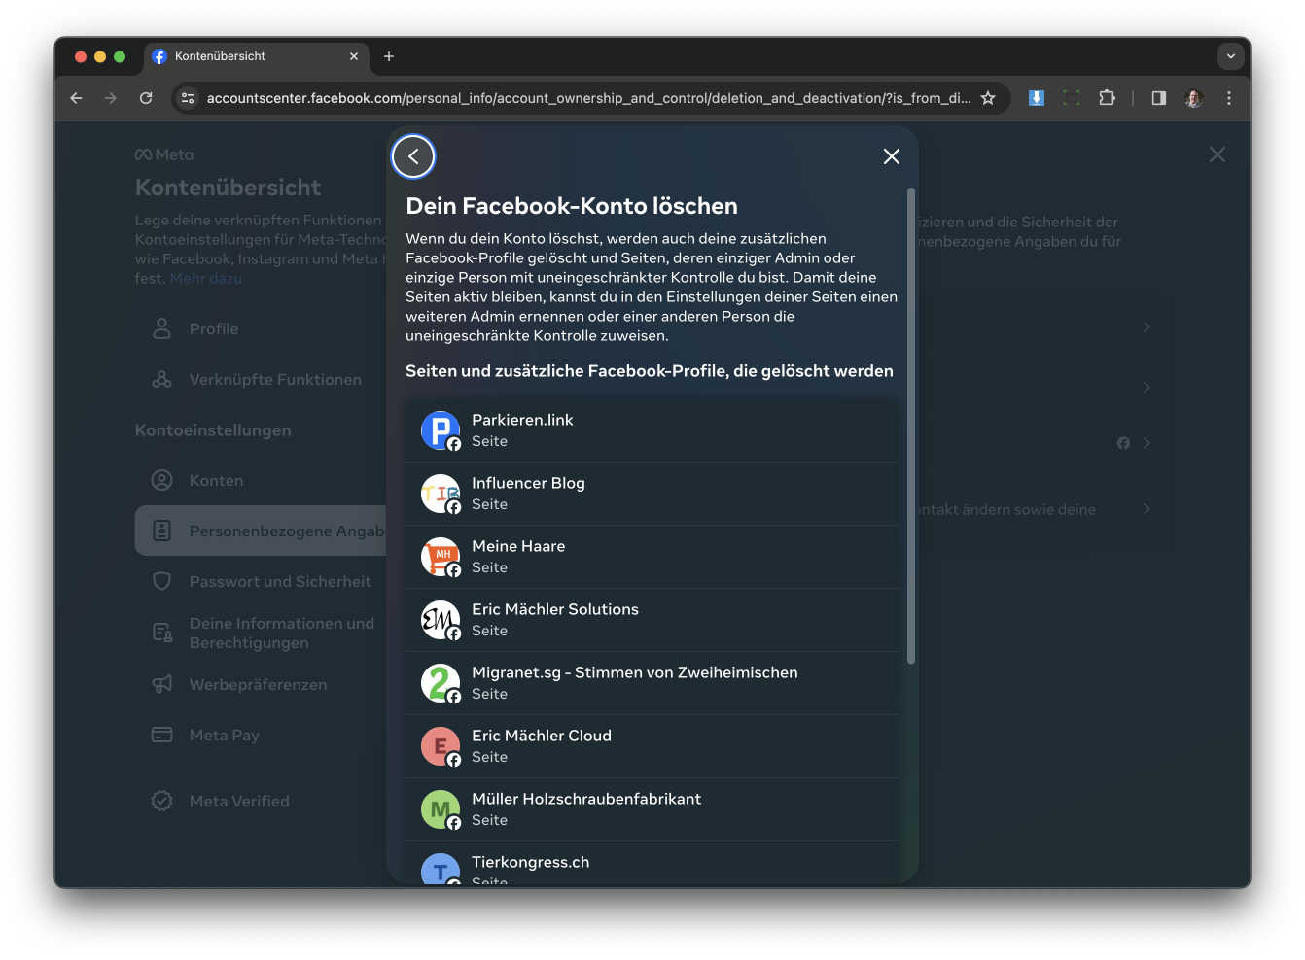Toggle the browser side panel icon
Image resolution: width=1305 pixels, height=960 pixels.
tap(1158, 98)
